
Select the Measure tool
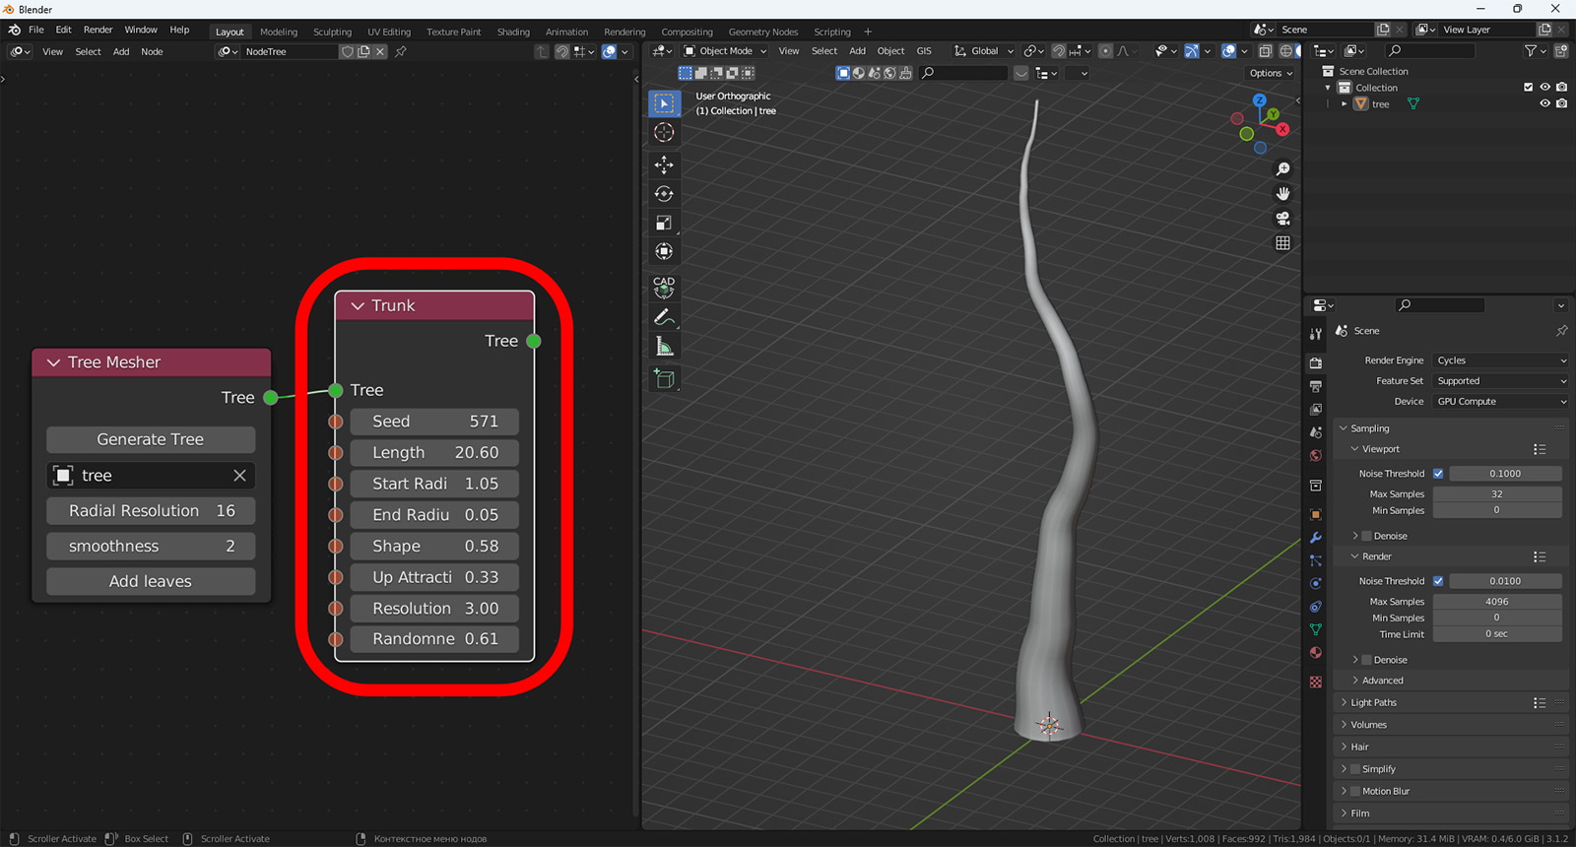point(664,347)
